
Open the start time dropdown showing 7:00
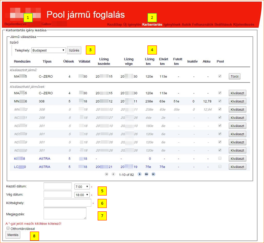click(x=81, y=186)
